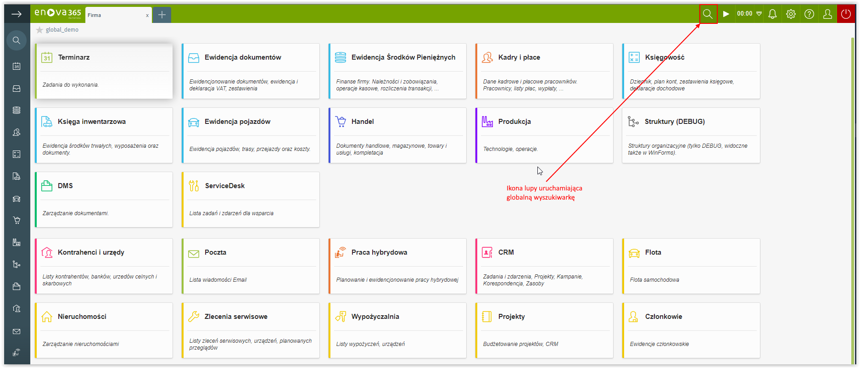Close the Firma tab
The image size is (860, 368).
[147, 16]
